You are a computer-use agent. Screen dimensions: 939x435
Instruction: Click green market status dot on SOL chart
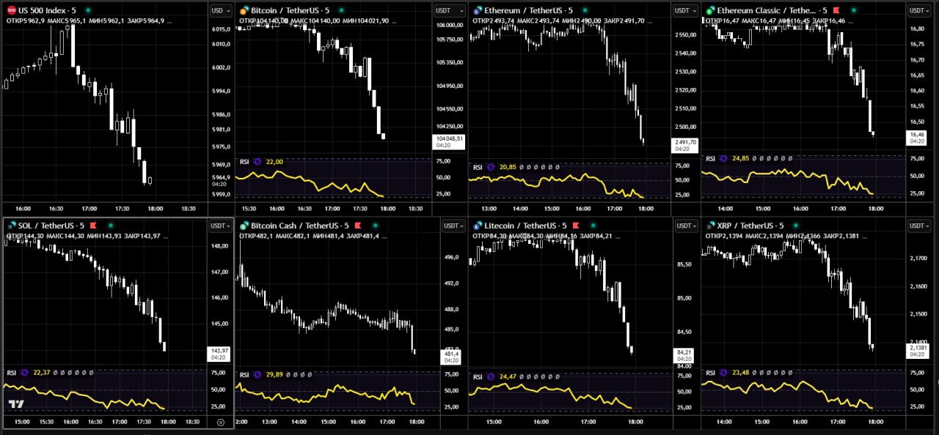(x=110, y=226)
